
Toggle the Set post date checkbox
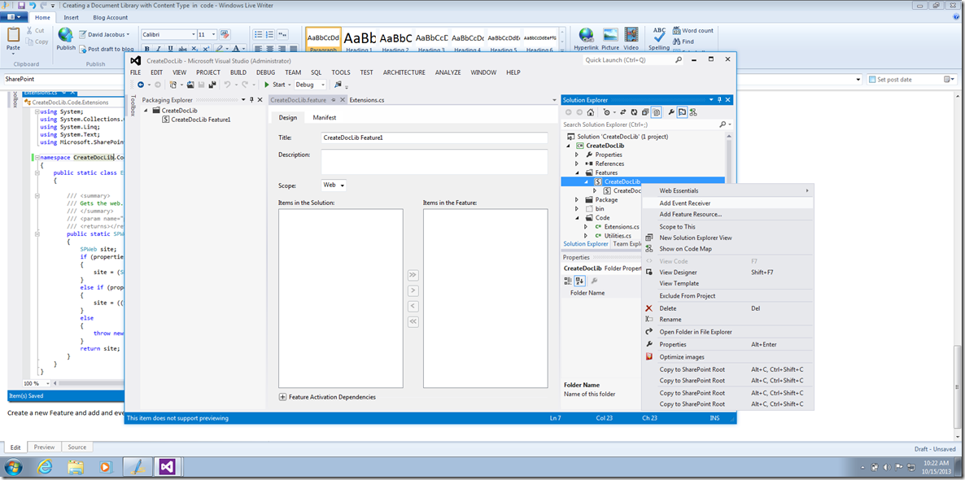[872, 80]
